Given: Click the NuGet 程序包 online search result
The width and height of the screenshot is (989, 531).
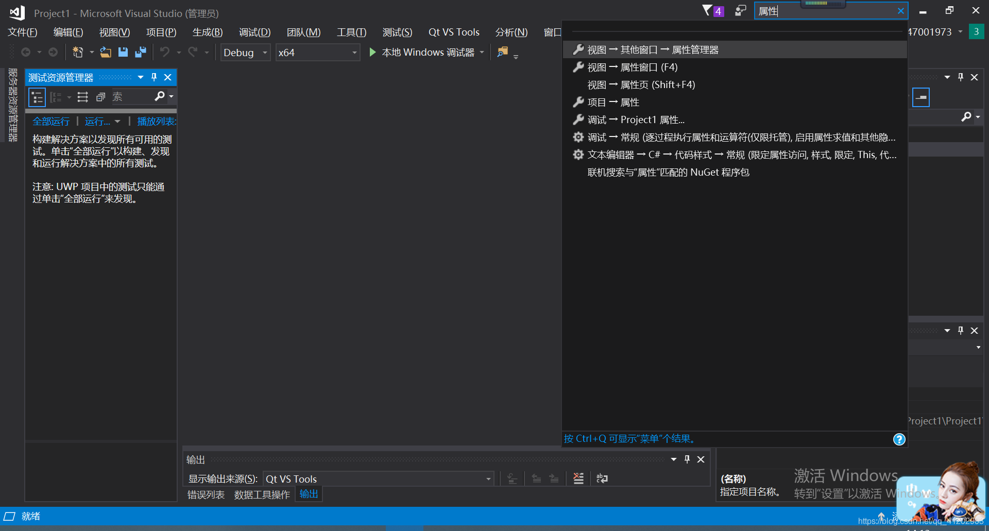Looking at the screenshot, I should pyautogui.click(x=735, y=173).
